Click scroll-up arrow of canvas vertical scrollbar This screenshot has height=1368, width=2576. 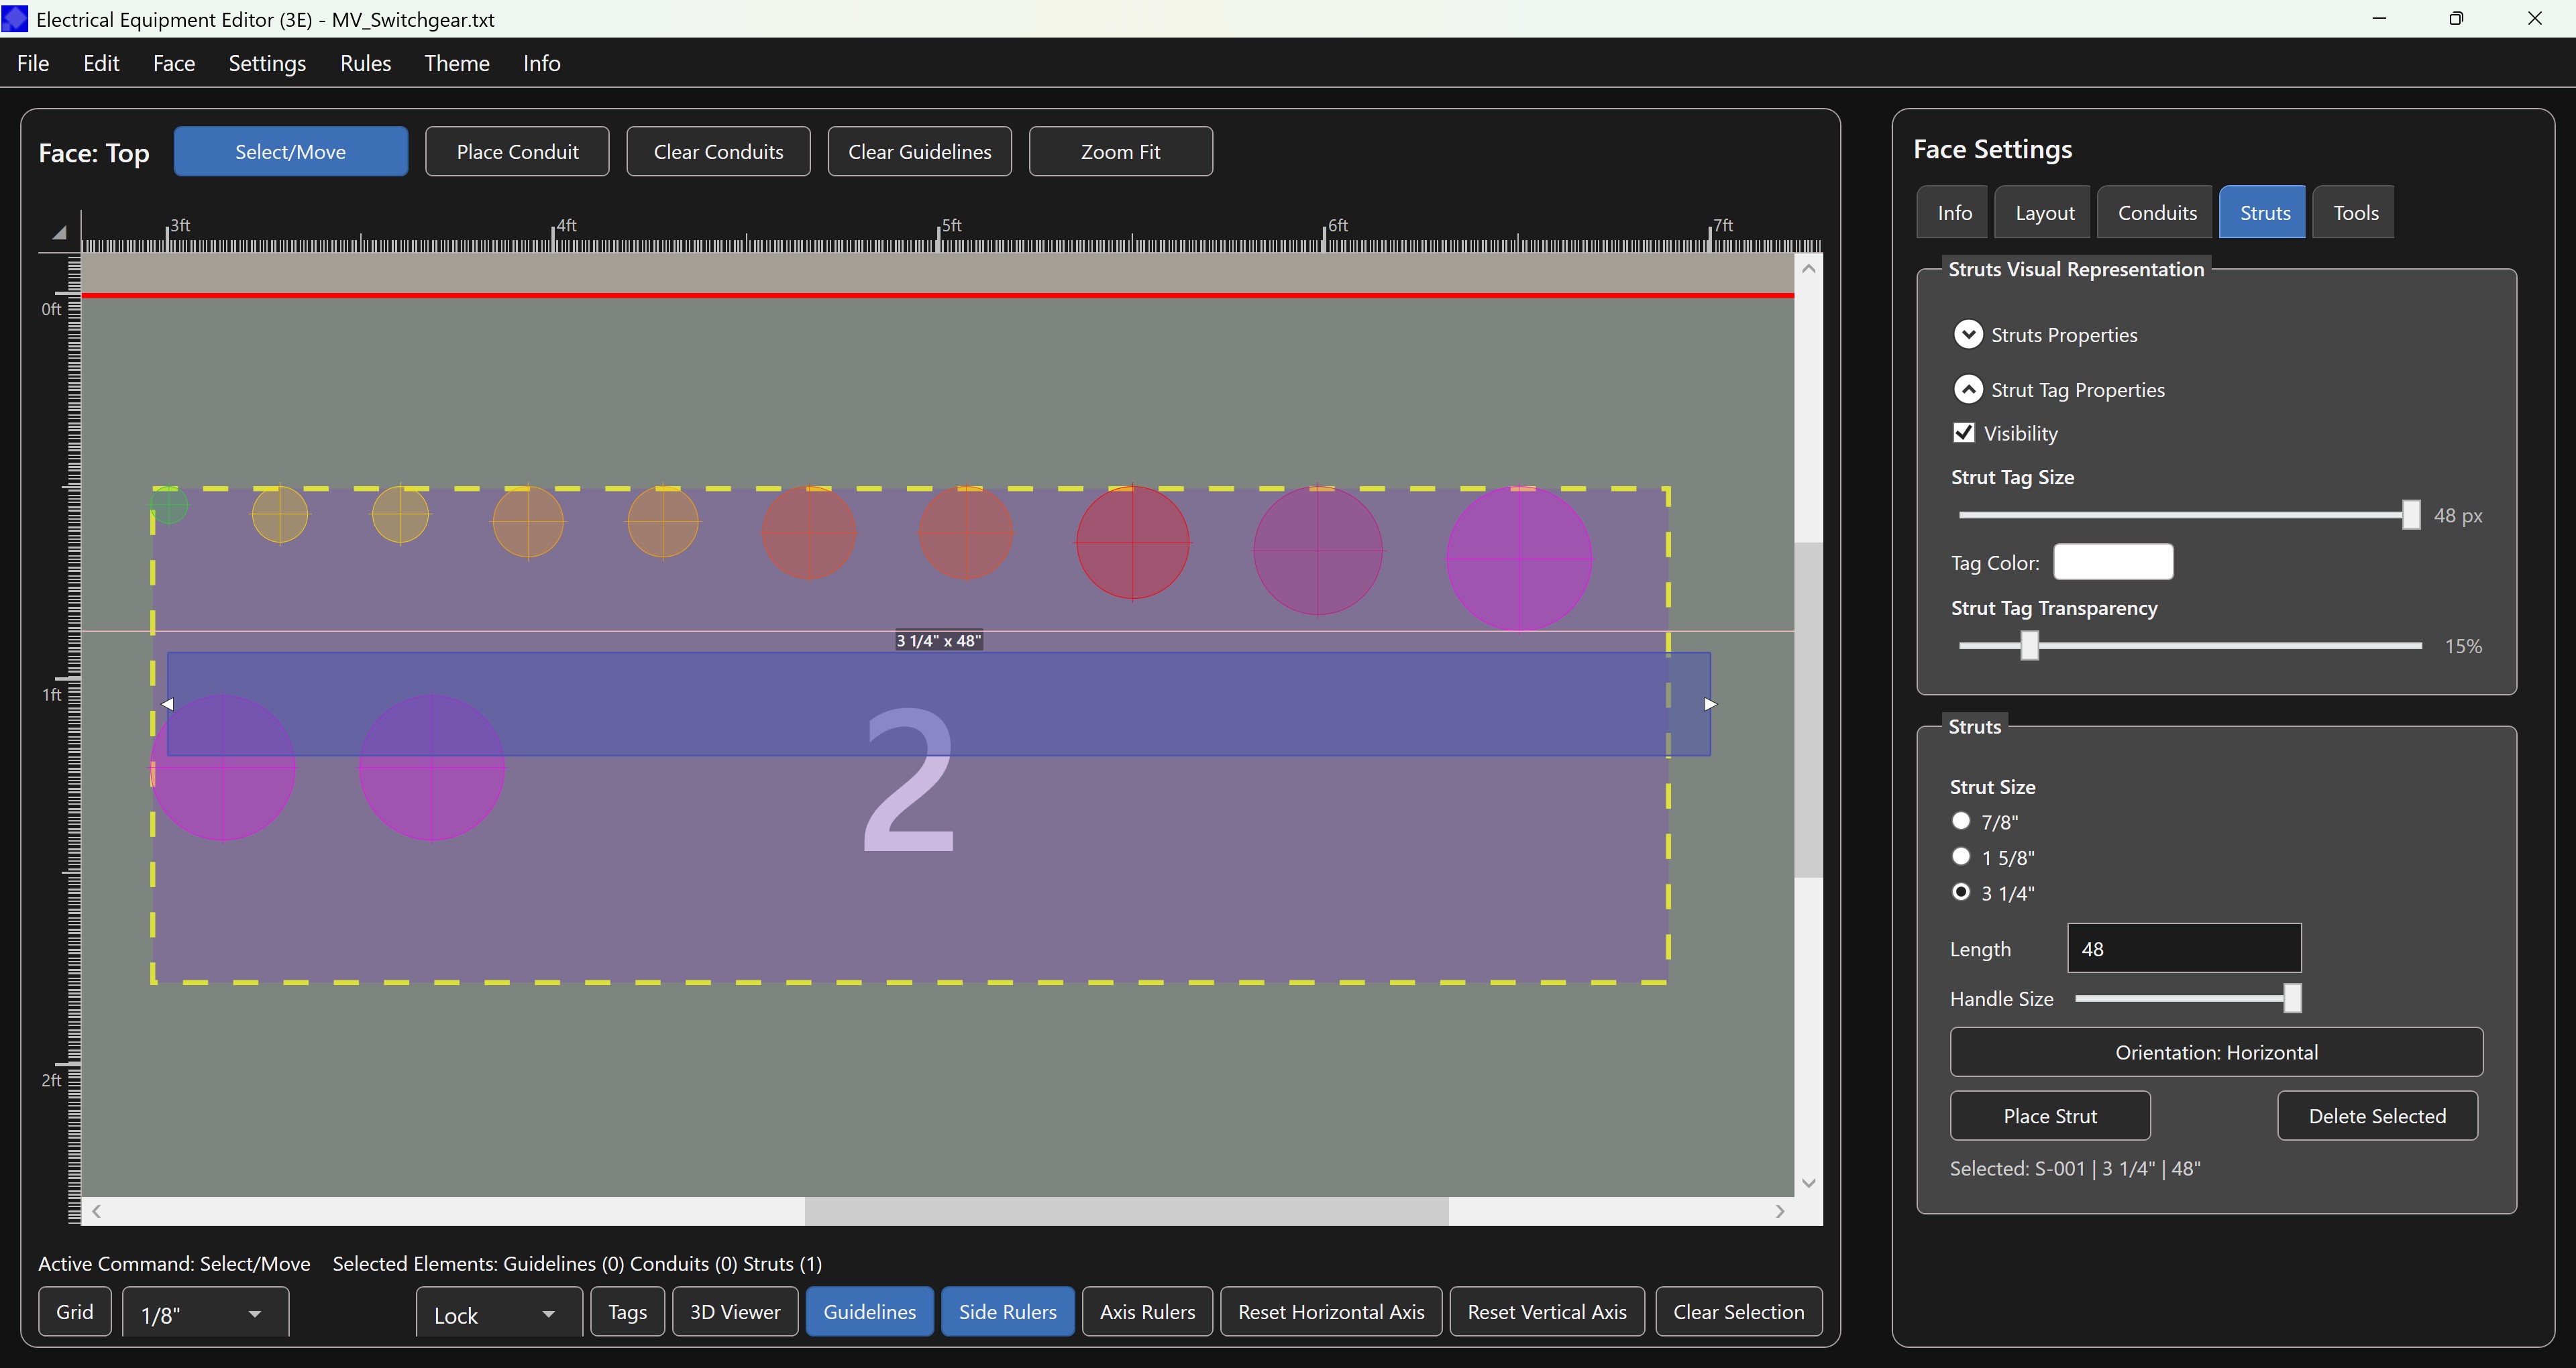tap(1808, 269)
